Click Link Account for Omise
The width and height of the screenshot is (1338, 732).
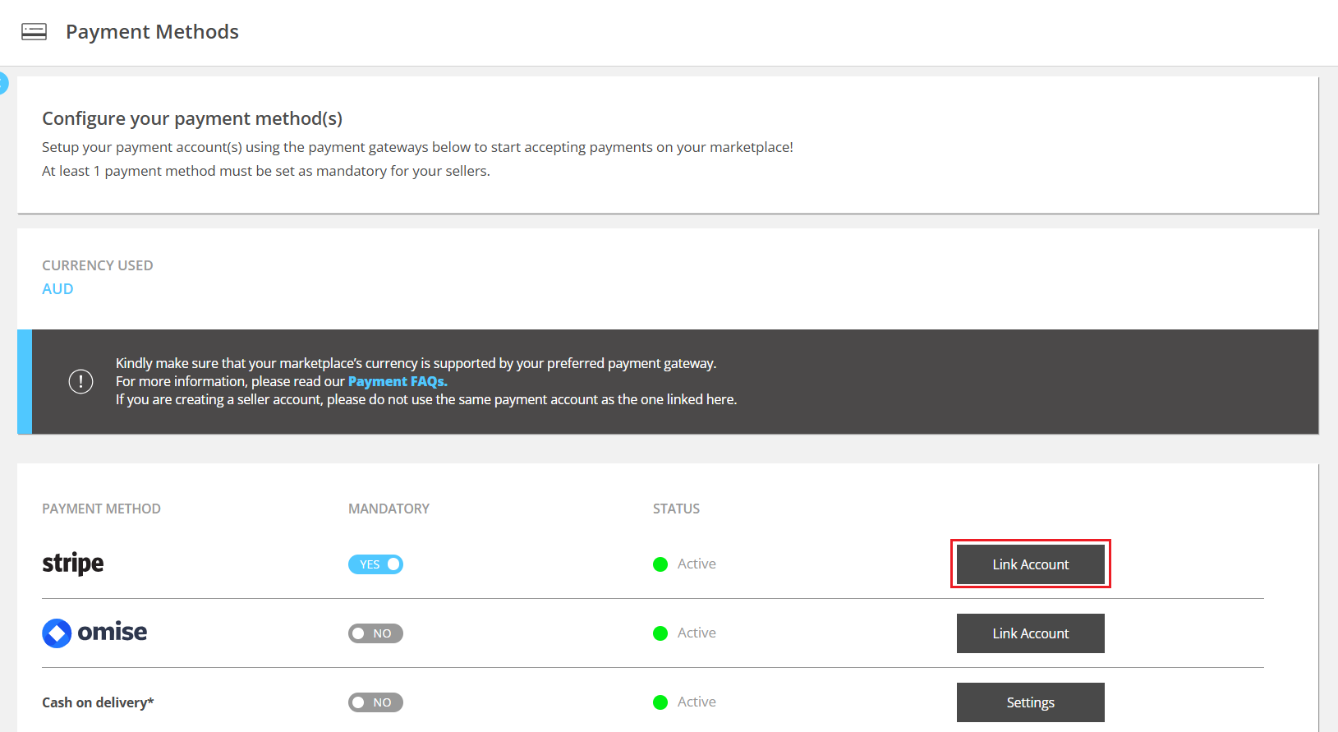coord(1030,633)
